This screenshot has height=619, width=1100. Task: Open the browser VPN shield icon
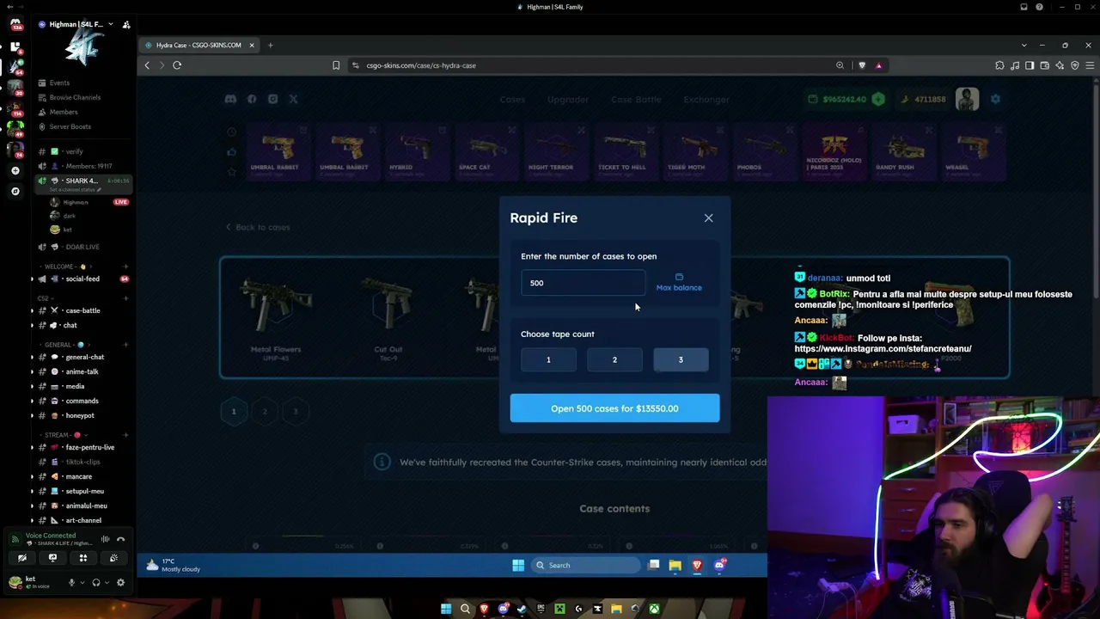(1074, 65)
